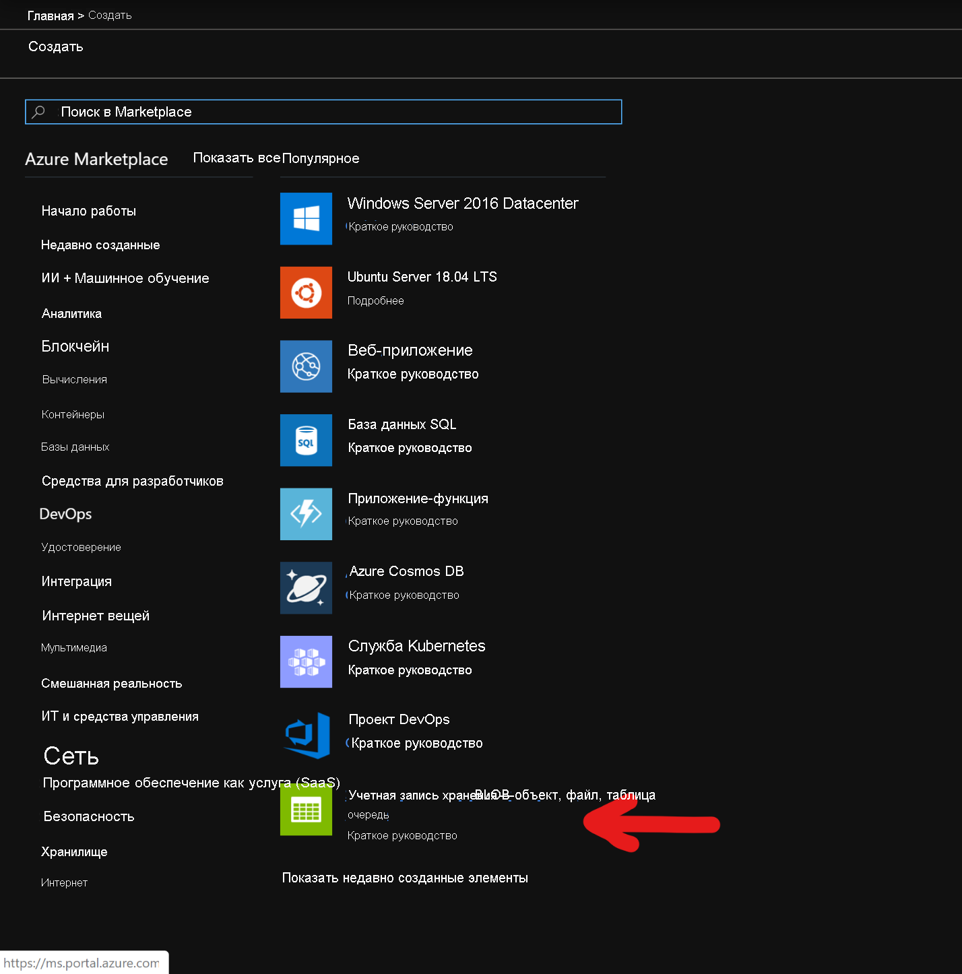
Task: Open 'Azure Cosmos DB' title
Action: (406, 571)
